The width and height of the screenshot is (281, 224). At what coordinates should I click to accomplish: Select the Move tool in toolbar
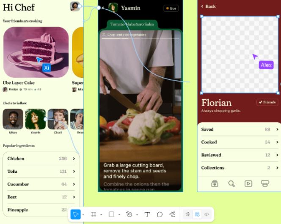pyautogui.click(x=75, y=214)
